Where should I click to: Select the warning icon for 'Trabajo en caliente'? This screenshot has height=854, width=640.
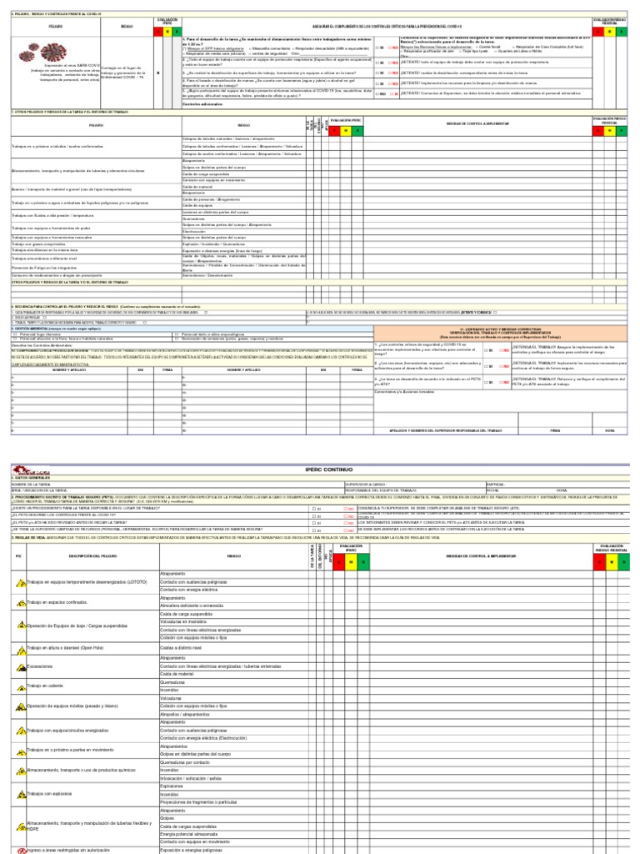(x=21, y=687)
